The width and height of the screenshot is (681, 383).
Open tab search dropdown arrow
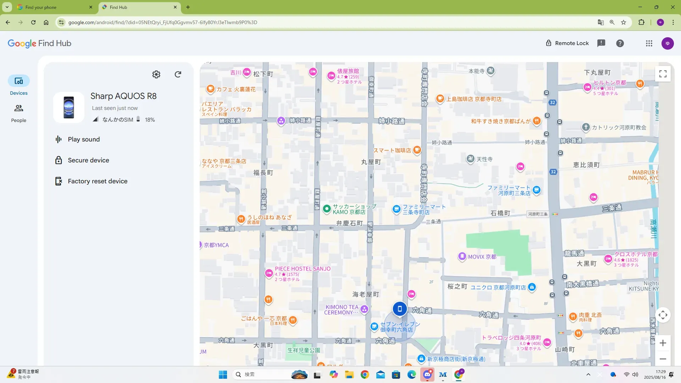coord(7,7)
